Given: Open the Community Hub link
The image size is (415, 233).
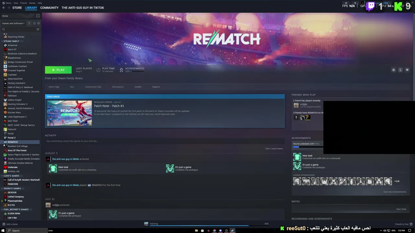Looking at the screenshot, I should tap(93, 87).
